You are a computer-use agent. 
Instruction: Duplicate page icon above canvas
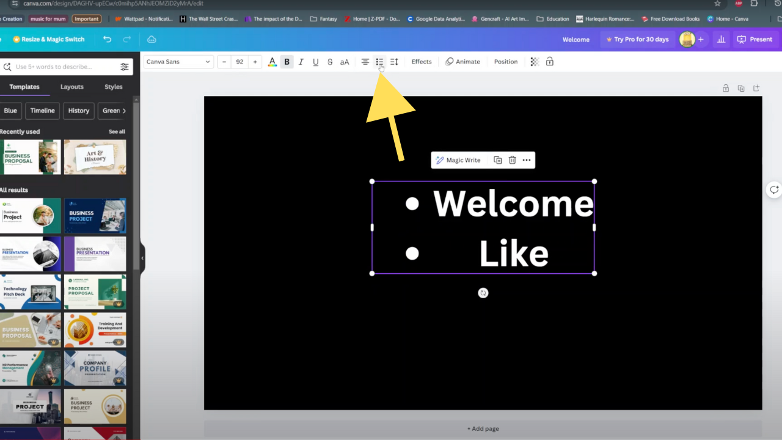point(741,88)
